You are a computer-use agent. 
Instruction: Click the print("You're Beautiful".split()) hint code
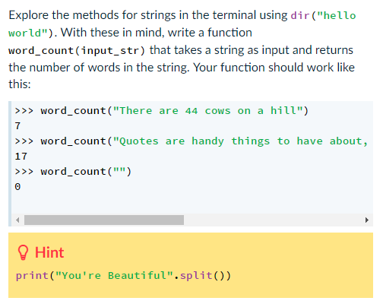point(123,276)
